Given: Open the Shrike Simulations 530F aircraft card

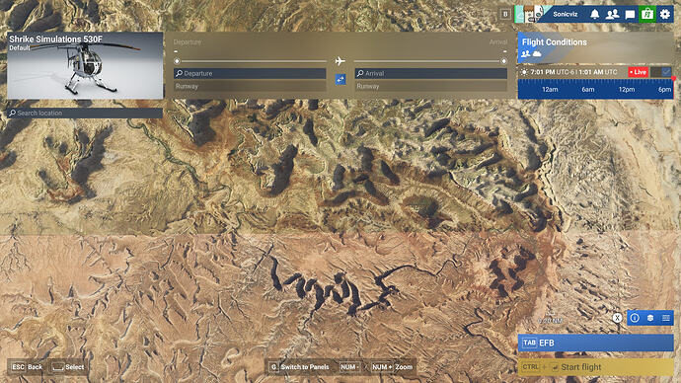Looking at the screenshot, I should point(85,65).
